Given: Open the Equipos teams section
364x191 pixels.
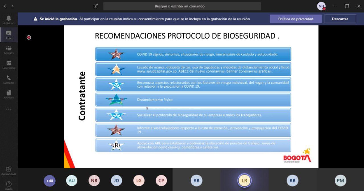Looking at the screenshot, I should click(x=9, y=50).
